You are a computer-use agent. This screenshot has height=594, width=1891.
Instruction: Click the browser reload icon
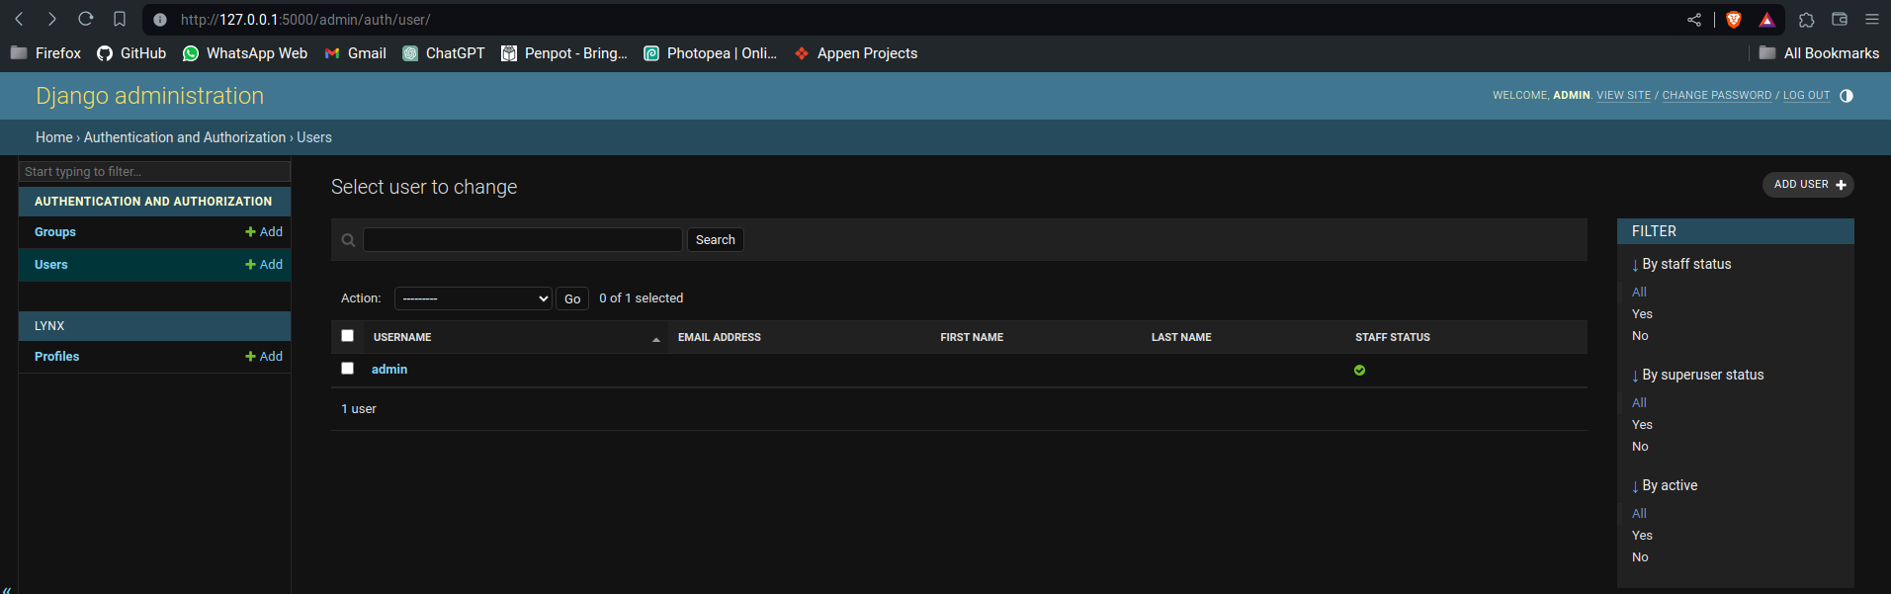[x=86, y=19]
